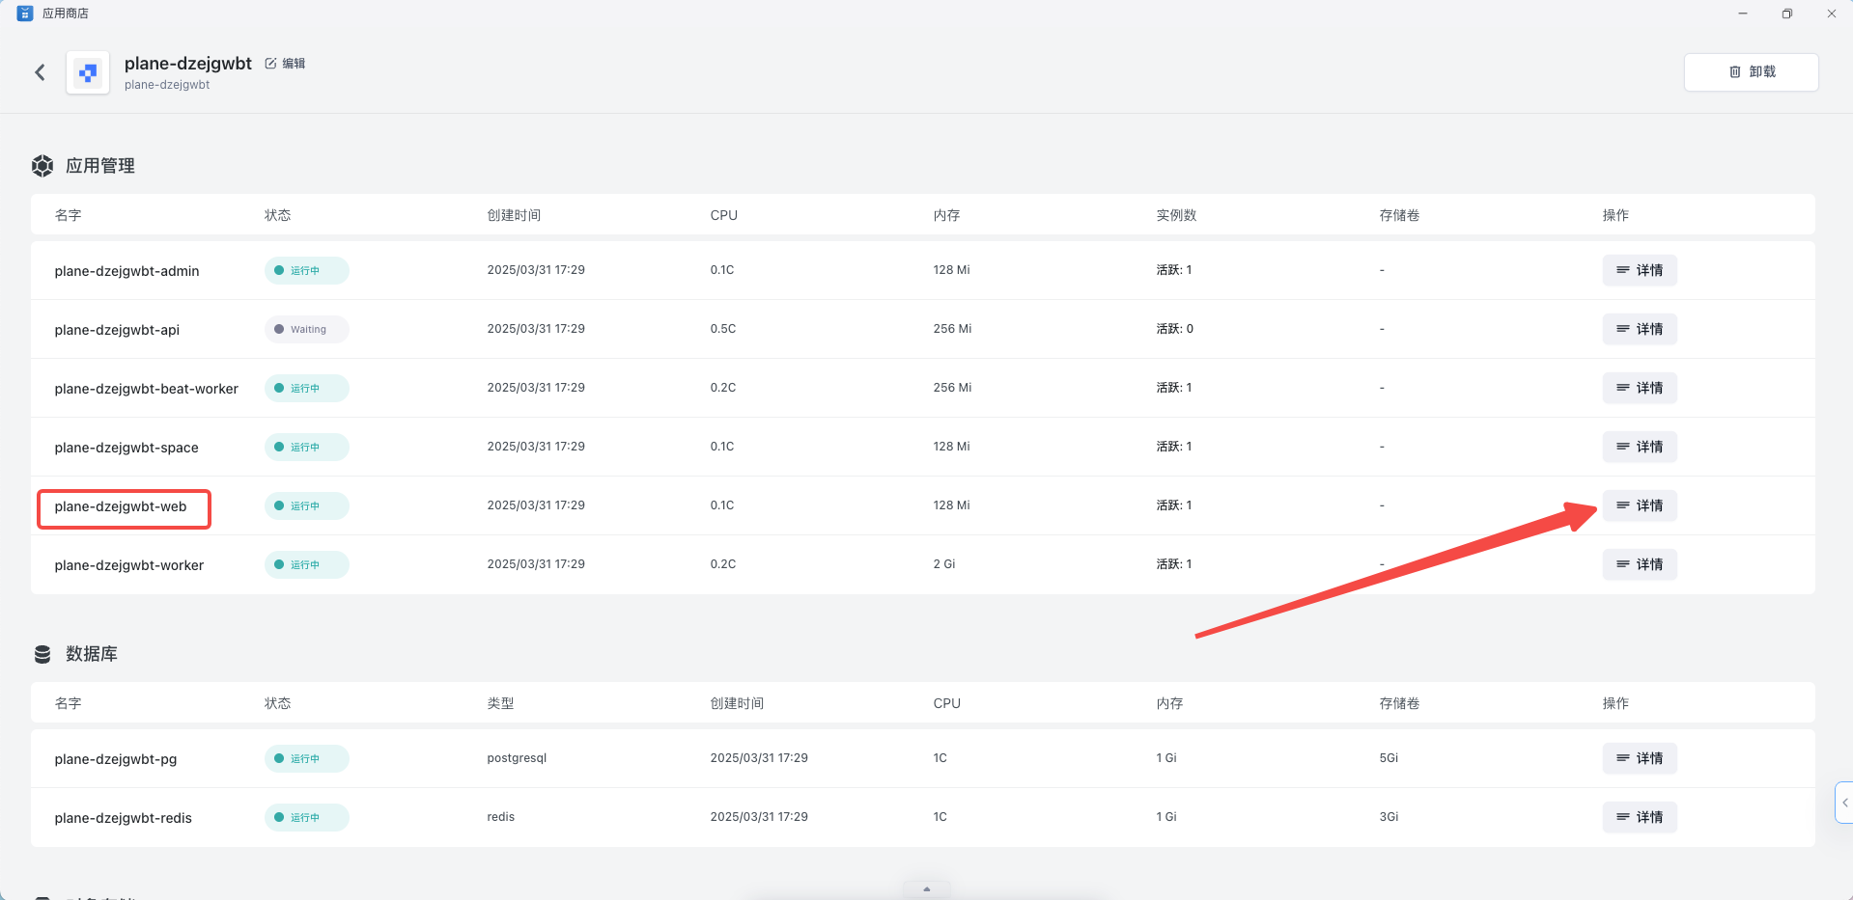
Task: Go back using the left chevron arrow
Action: 40,72
